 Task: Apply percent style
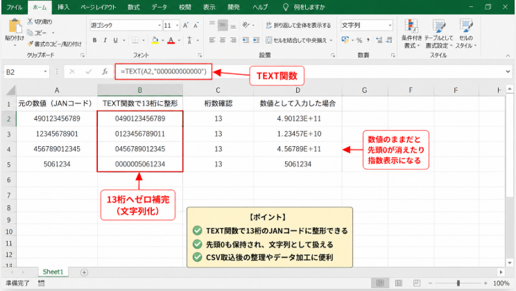point(359,40)
